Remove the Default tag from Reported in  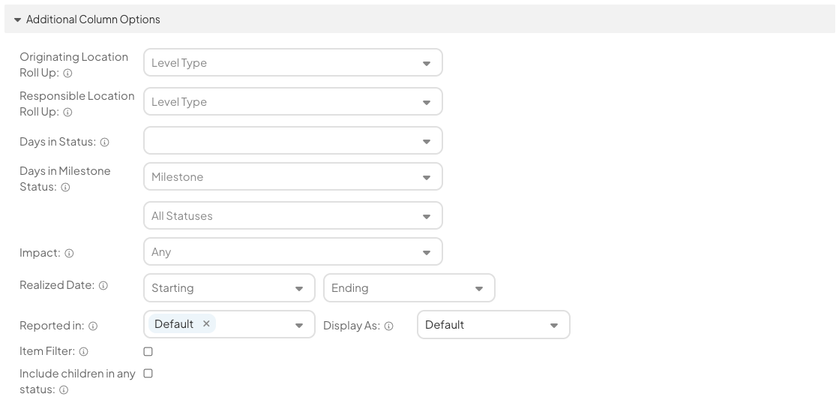(206, 324)
